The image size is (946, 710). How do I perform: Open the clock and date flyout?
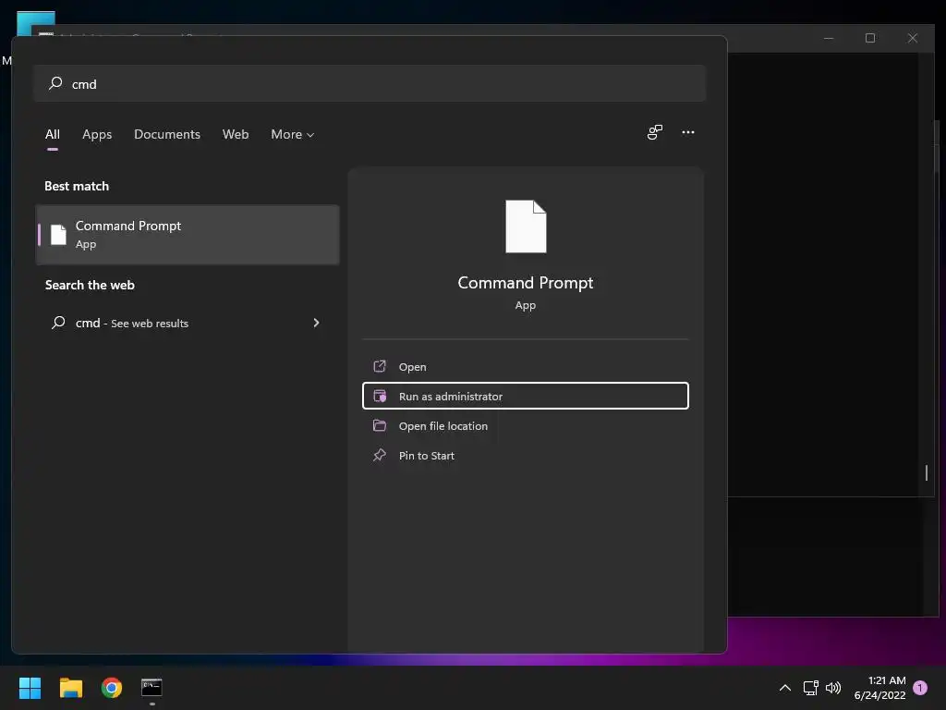click(x=879, y=688)
